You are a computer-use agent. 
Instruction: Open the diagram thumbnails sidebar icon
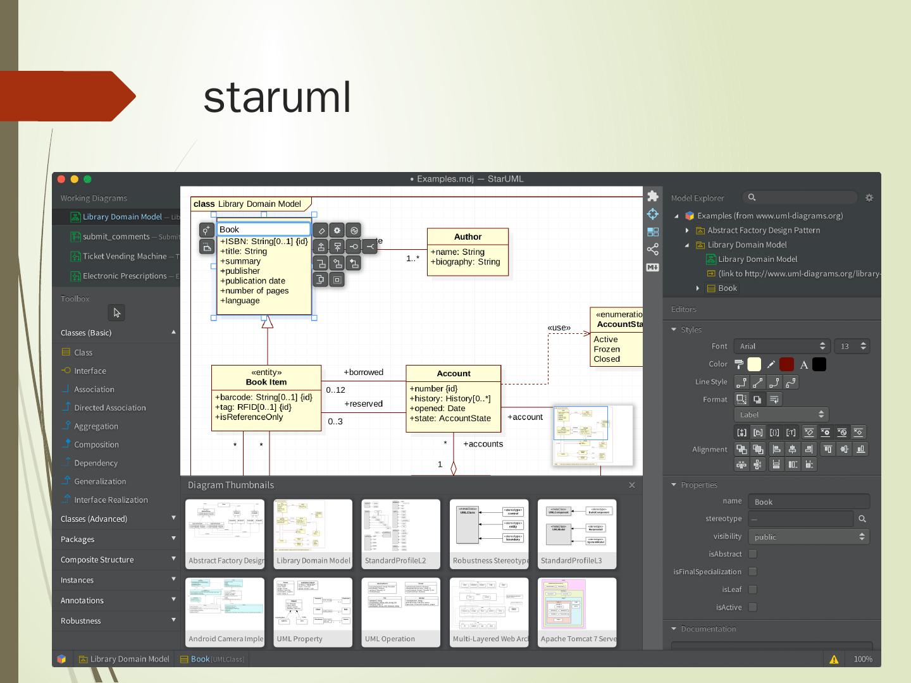[x=653, y=232]
